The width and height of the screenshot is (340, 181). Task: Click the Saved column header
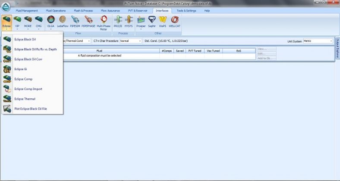coord(180,51)
